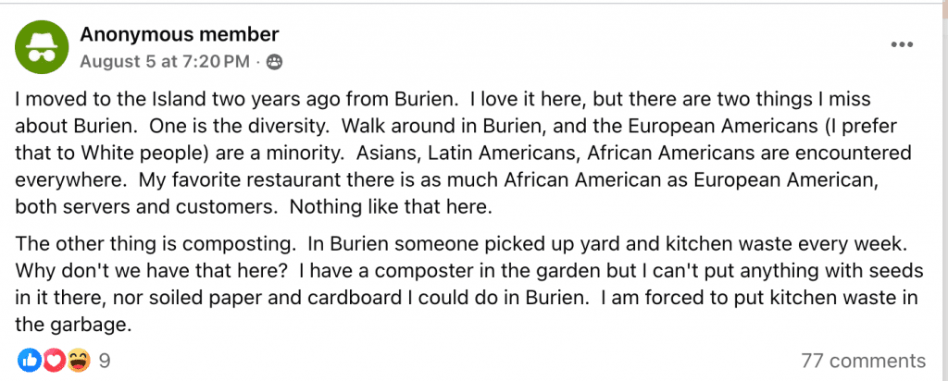
Task: Click the "Anonymous member" author name
Action: 179,35
